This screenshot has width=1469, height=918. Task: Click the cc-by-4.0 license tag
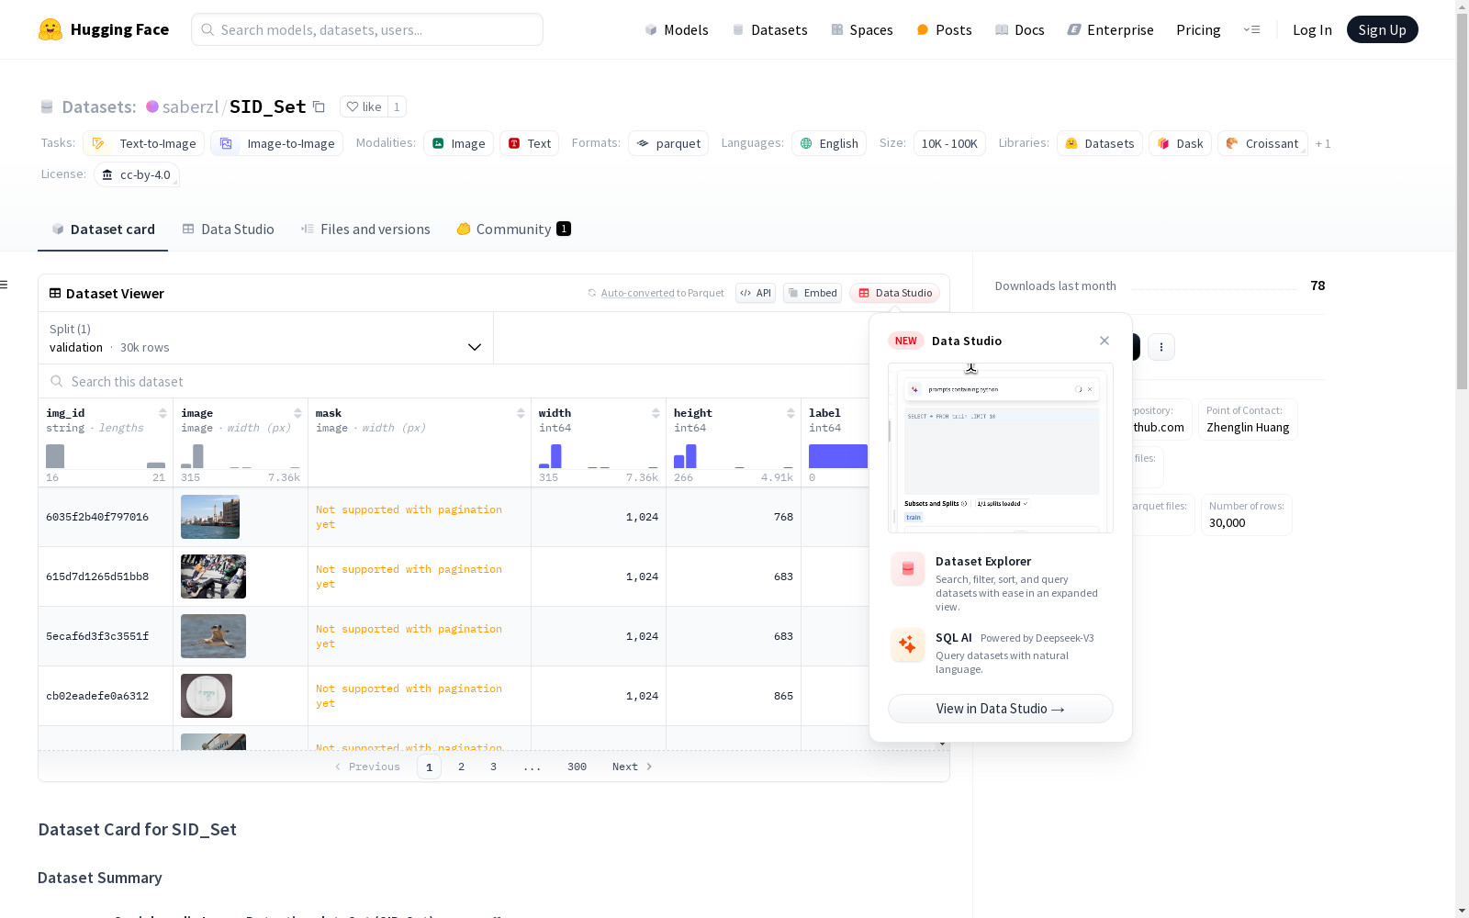pos(137,174)
